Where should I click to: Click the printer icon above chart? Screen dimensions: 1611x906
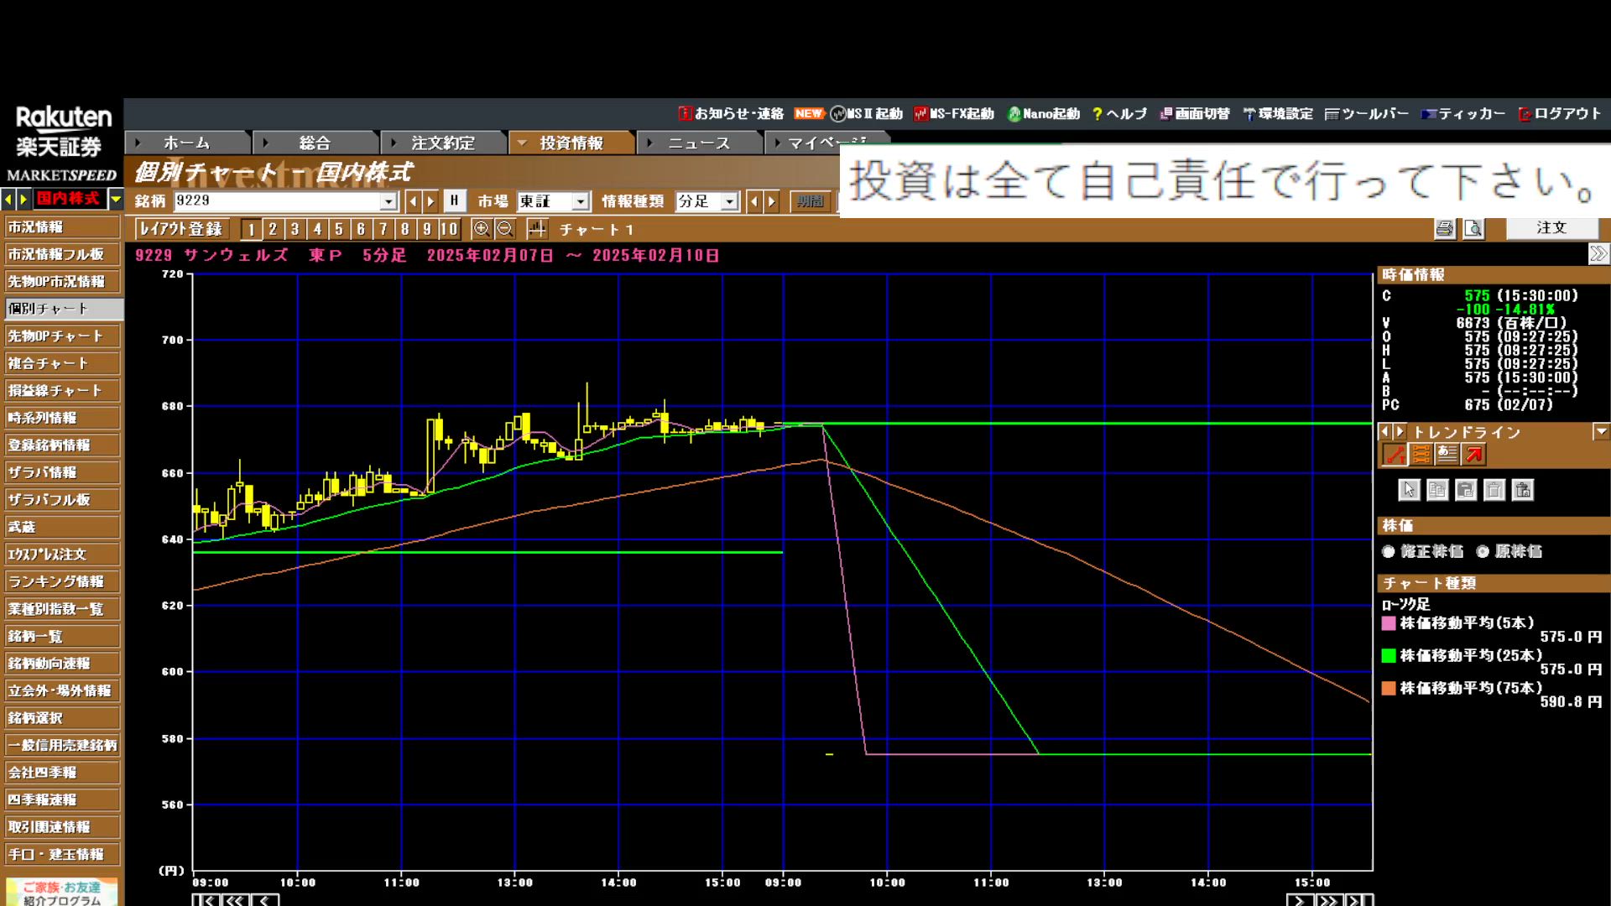click(x=1445, y=228)
